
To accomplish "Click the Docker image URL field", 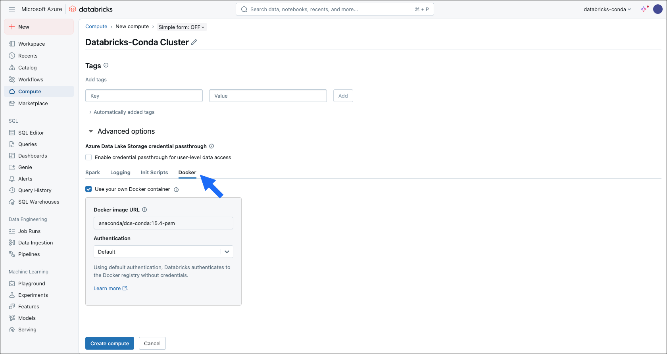I will (x=163, y=223).
